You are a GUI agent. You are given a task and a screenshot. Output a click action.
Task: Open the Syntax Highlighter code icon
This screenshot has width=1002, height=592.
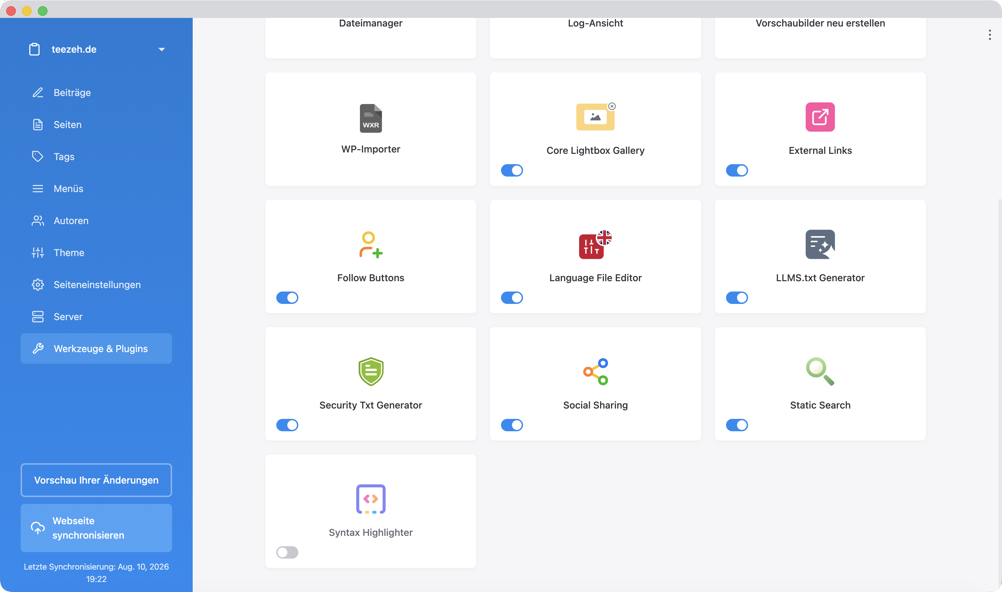point(371,499)
